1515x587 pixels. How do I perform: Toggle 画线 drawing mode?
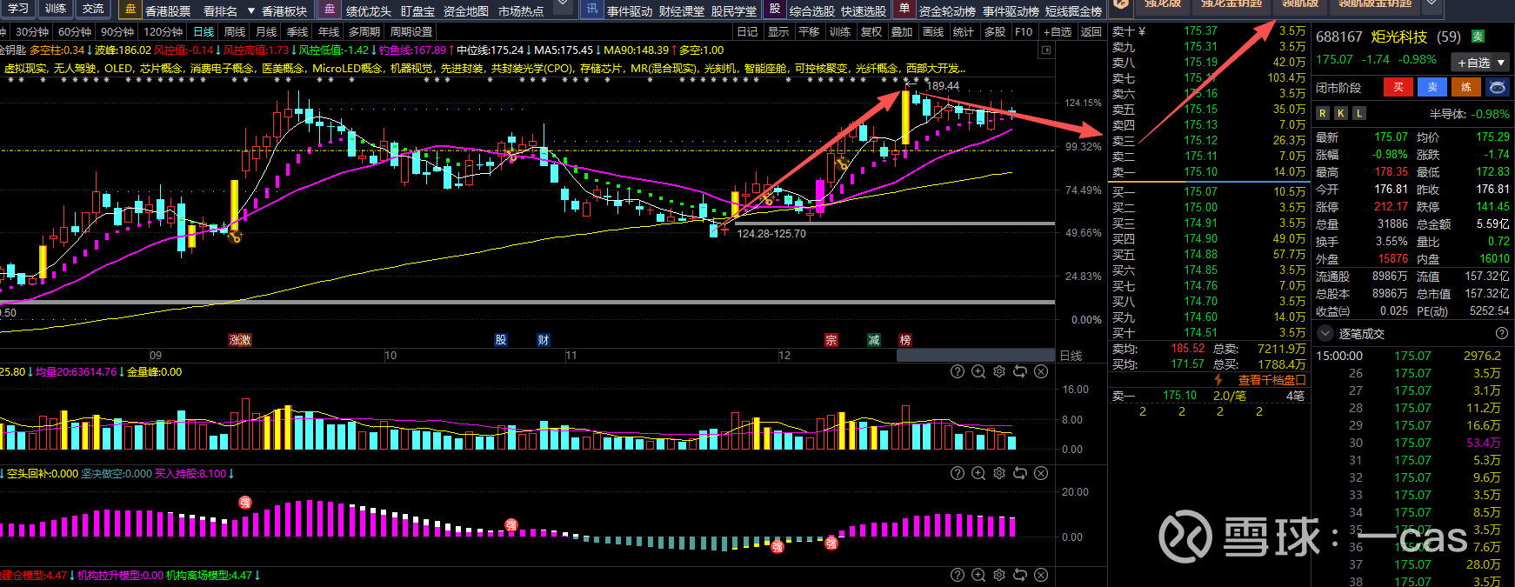[933, 31]
